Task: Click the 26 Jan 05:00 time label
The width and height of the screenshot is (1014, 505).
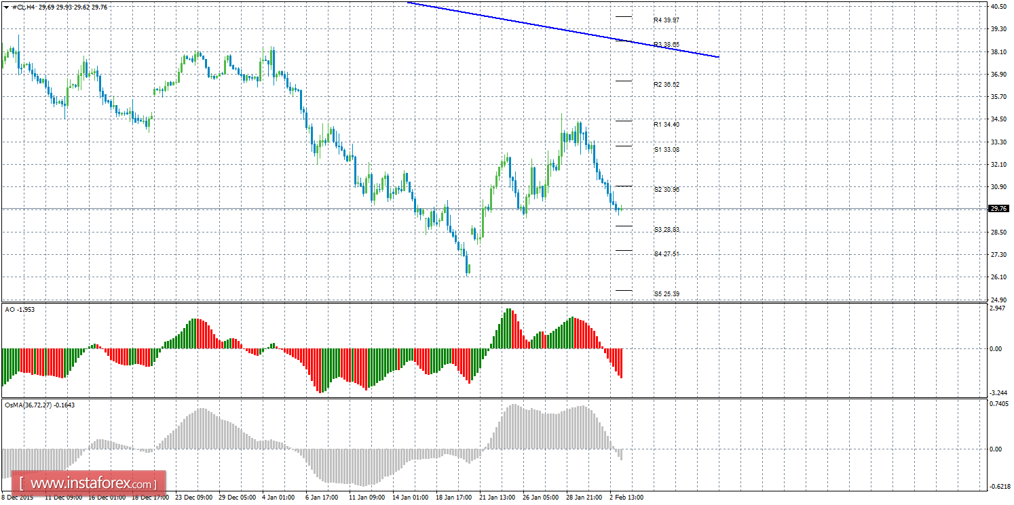Action: (542, 497)
